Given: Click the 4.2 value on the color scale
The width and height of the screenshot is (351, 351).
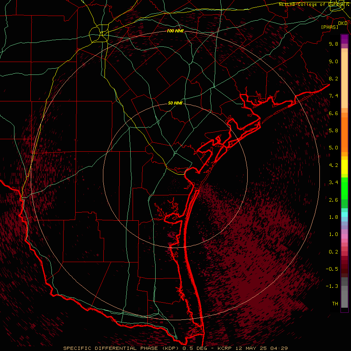Looking at the screenshot, I should click(x=333, y=165).
